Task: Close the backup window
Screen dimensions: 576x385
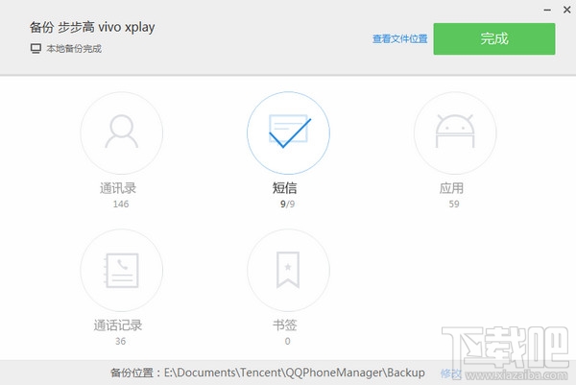Action: (x=566, y=10)
